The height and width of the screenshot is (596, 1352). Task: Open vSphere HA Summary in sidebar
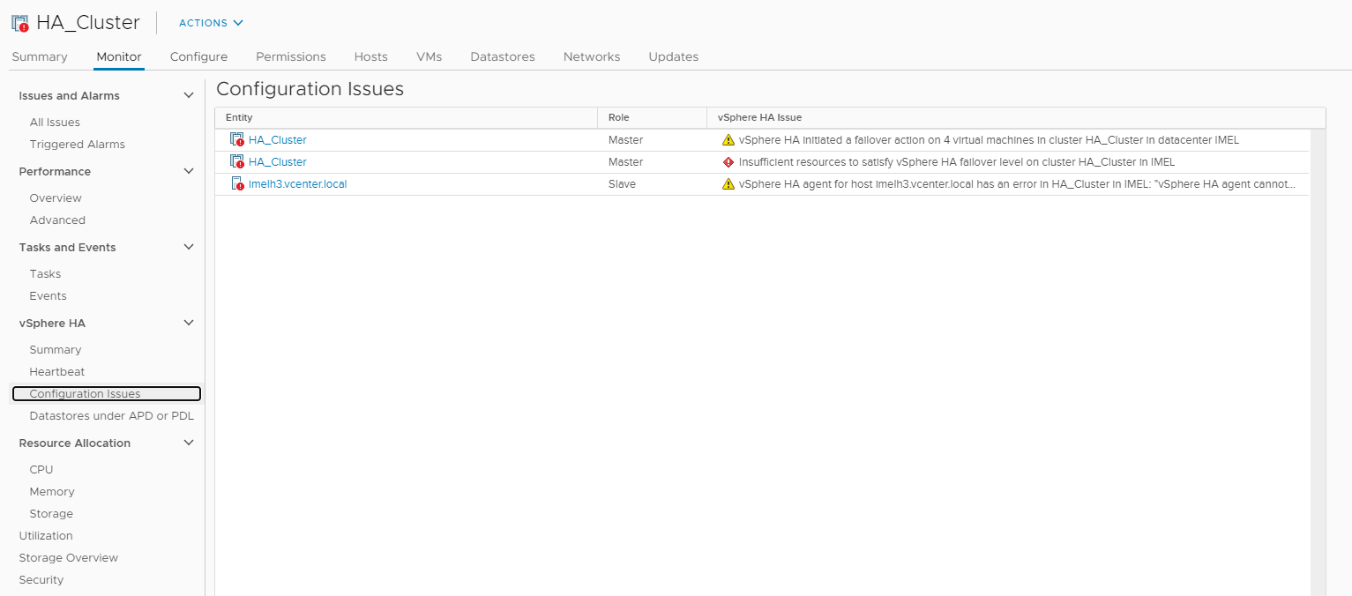coord(56,350)
